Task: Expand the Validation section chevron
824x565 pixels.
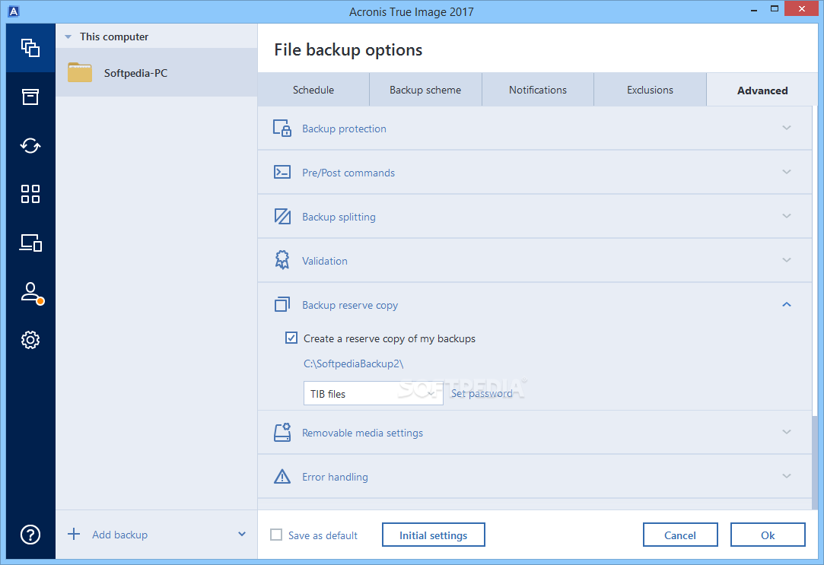Action: pyautogui.click(x=787, y=260)
